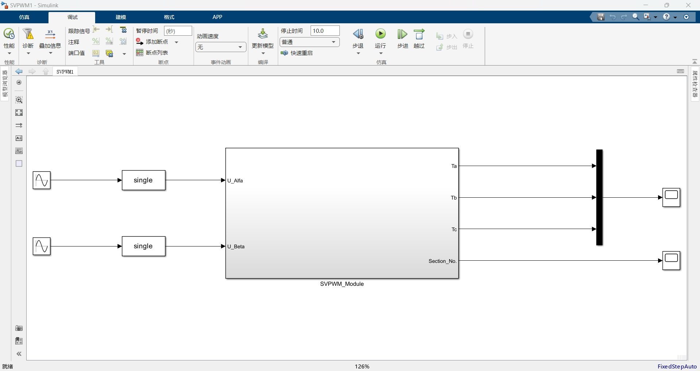This screenshot has height=371, width=700.
Task: Click the fit-to-view icon in left palette
Action: [19, 113]
